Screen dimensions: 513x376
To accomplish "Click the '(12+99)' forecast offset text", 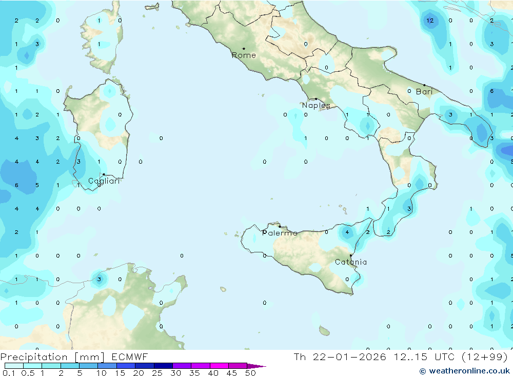I will click(485, 357).
